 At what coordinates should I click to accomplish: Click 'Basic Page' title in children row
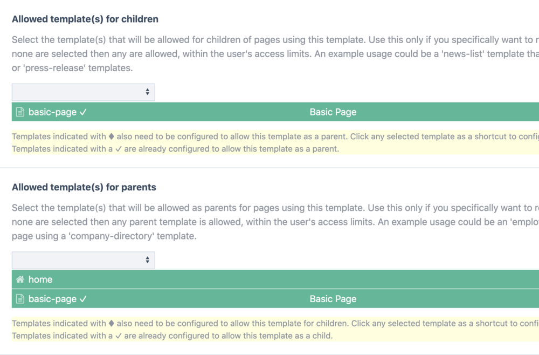[333, 112]
